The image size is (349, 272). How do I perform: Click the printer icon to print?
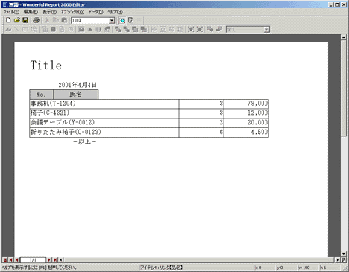pos(36,20)
